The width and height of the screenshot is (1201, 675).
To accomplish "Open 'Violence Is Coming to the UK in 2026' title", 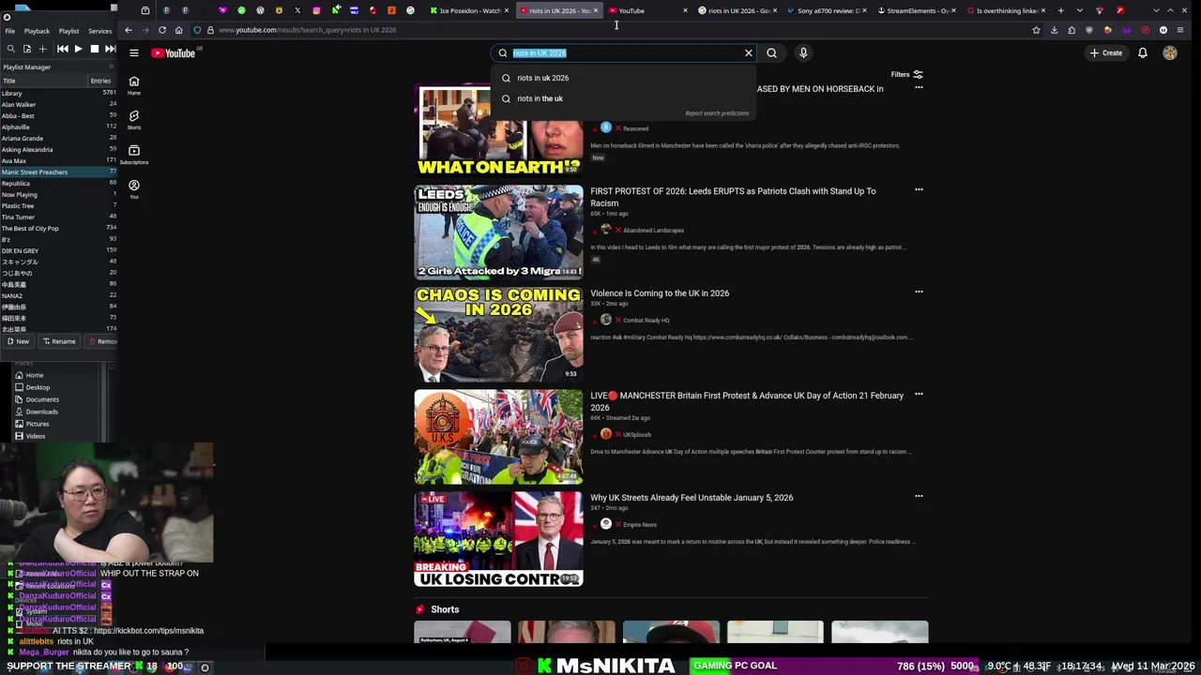I will click(660, 293).
